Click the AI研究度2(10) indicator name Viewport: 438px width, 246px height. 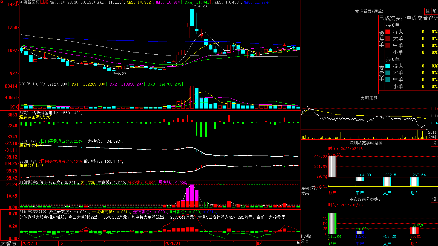(x=33, y=212)
